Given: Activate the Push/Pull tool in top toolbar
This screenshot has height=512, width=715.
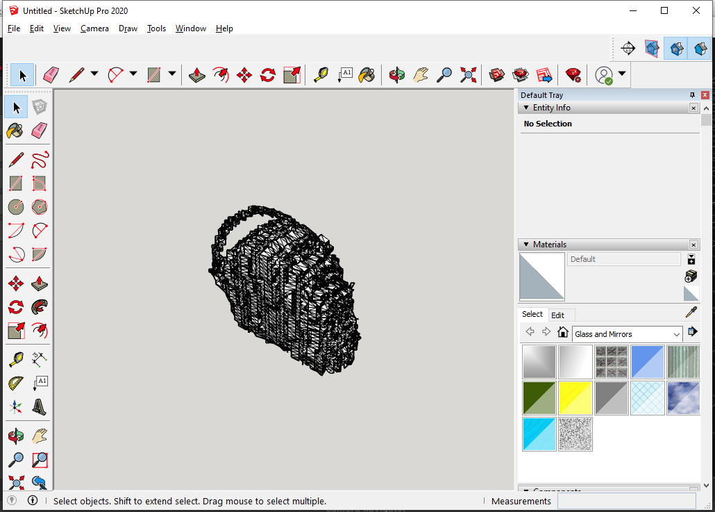Looking at the screenshot, I should coord(197,75).
